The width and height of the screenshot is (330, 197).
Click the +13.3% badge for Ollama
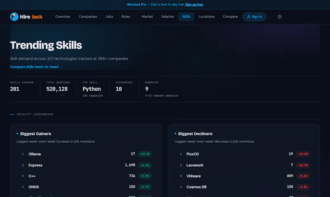[145, 154]
